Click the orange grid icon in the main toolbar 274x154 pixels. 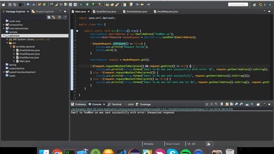tap(39, 5)
